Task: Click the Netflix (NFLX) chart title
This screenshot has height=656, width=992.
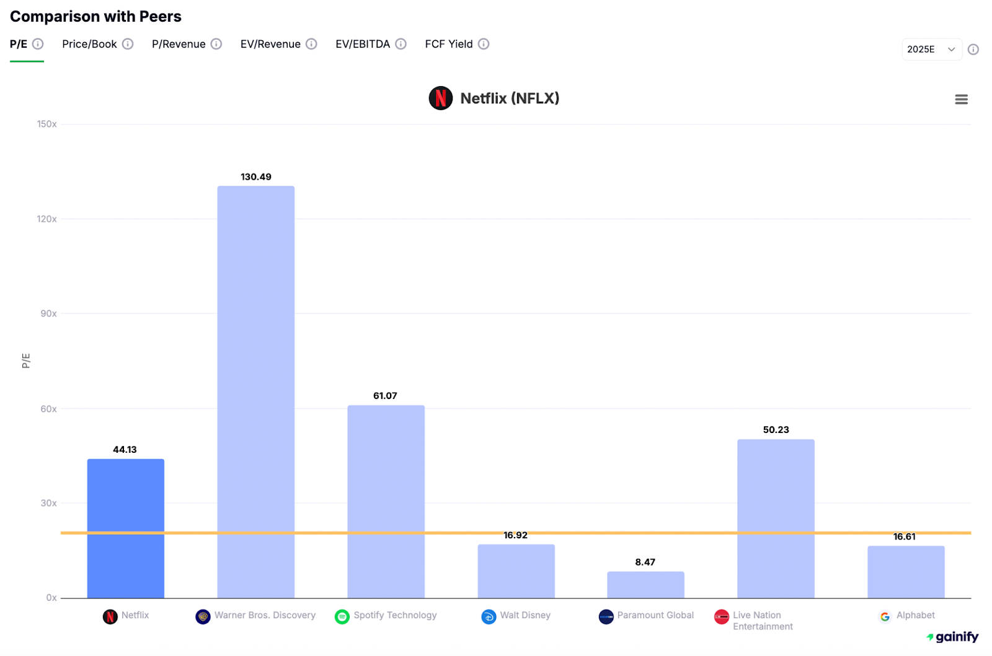Action: (510, 98)
